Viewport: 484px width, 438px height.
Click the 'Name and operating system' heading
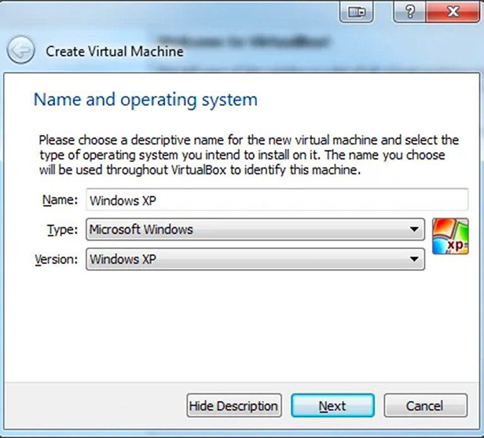coord(146,100)
